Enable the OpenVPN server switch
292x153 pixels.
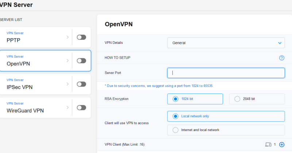81,61
